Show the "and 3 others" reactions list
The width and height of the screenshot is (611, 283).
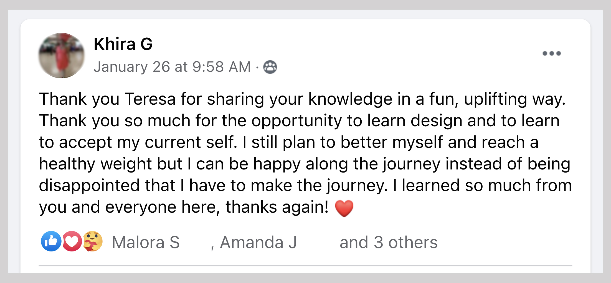point(388,243)
